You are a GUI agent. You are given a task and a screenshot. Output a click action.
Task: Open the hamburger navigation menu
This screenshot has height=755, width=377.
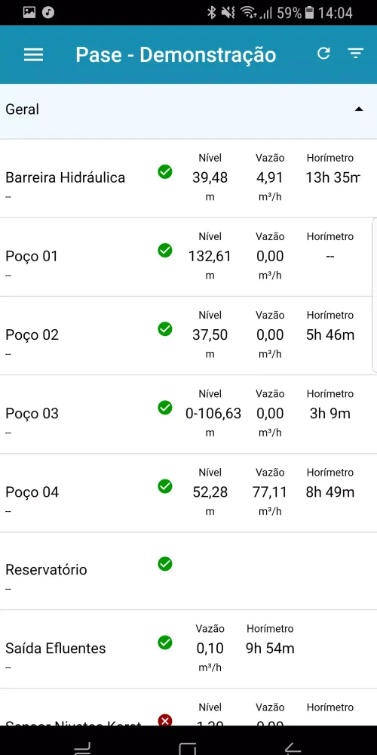pos(34,54)
